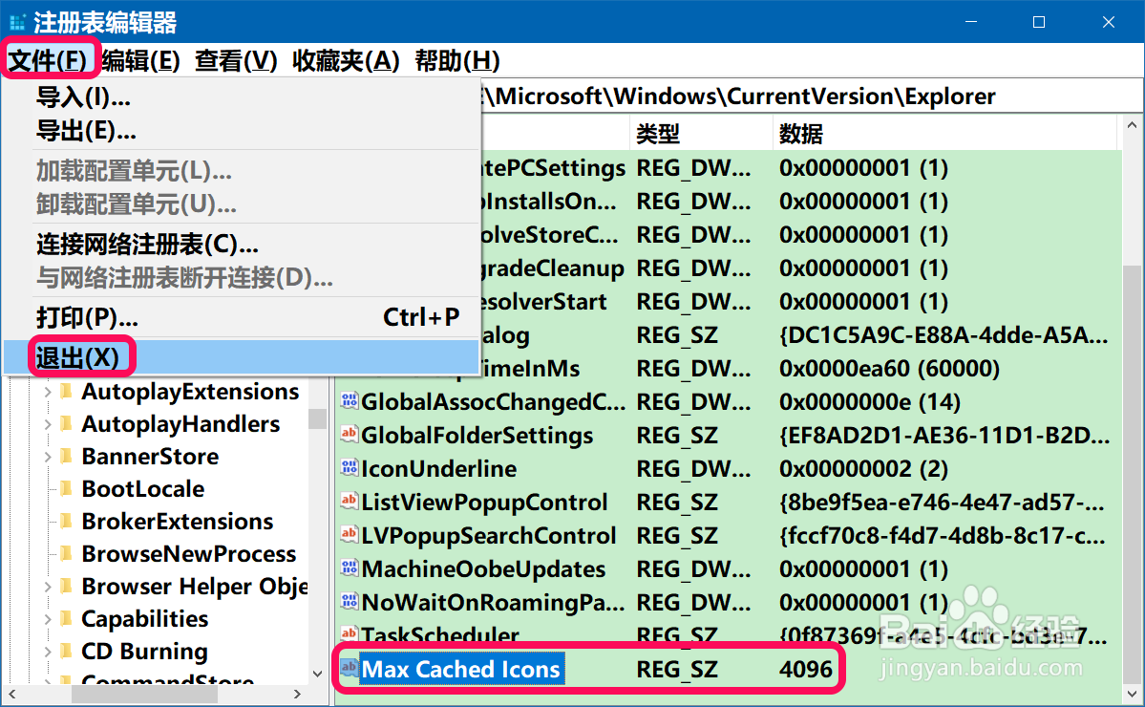Select the MachineOobeUpdates value name
This screenshot has height=707, width=1145.
point(483,568)
